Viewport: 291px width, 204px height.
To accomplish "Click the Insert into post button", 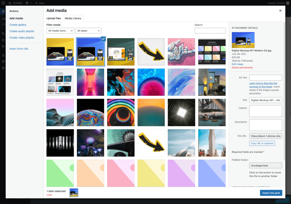I will 271,193.
